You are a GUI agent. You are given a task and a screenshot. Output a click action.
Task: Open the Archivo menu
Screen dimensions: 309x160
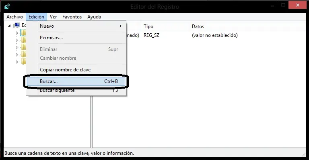click(14, 17)
